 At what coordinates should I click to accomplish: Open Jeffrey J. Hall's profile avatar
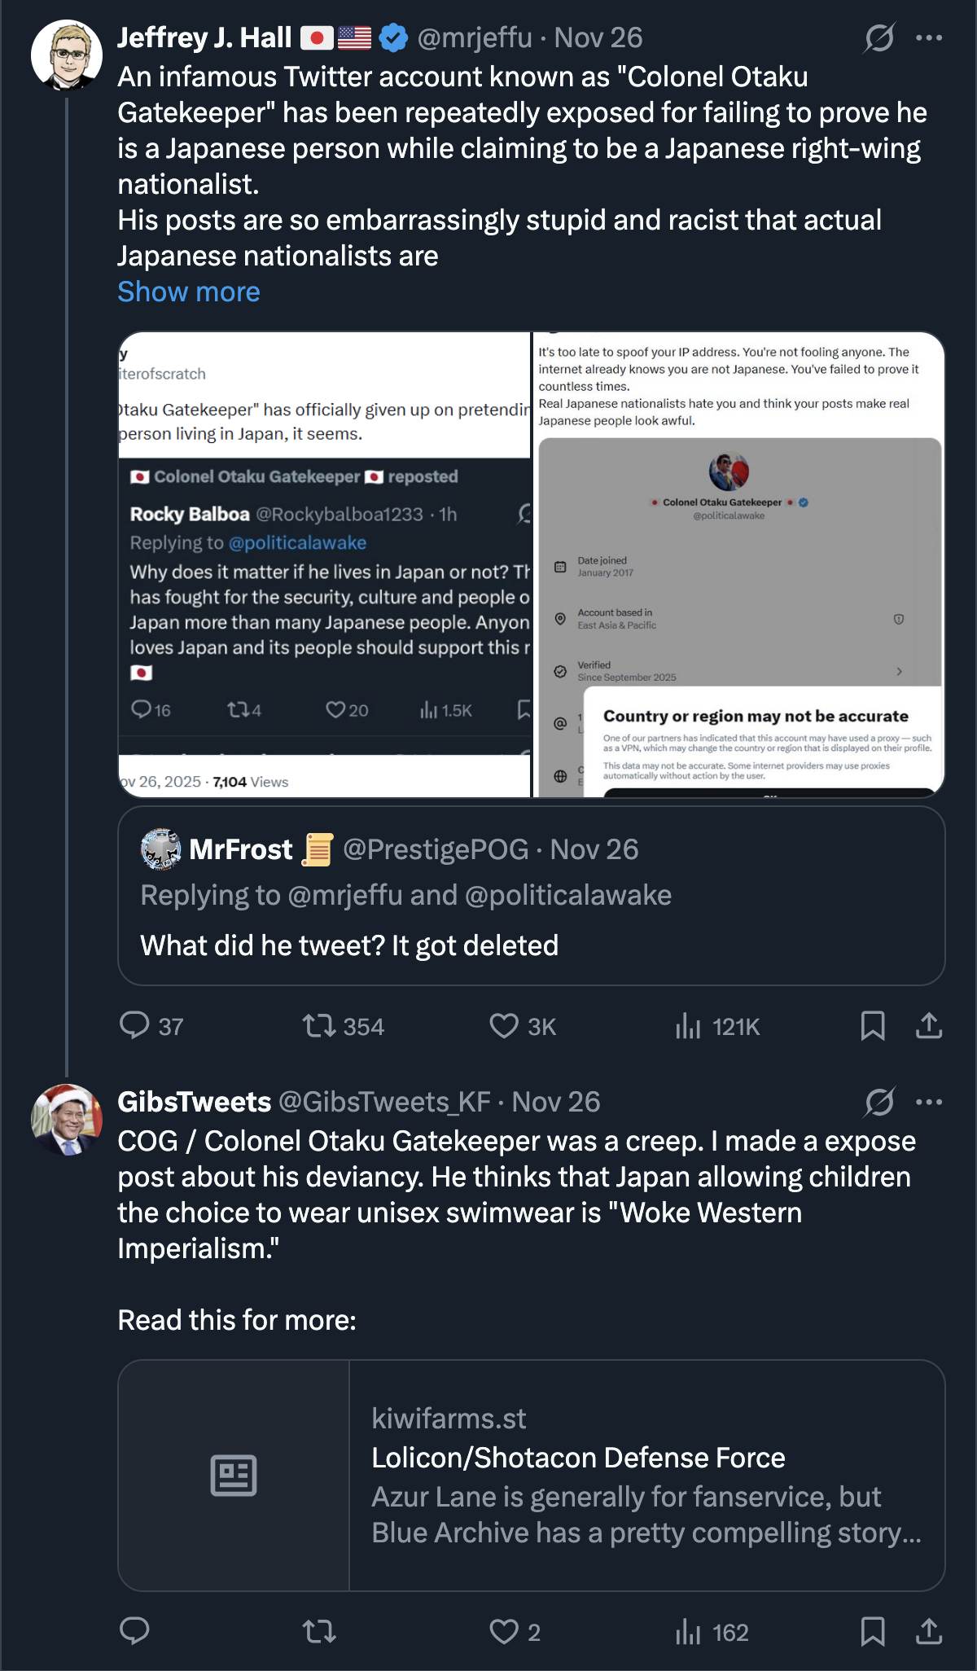pos(67,55)
